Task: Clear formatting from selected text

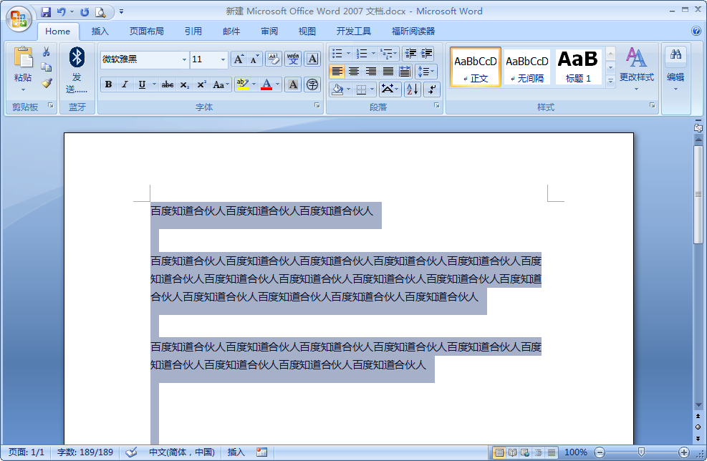Action: pyautogui.click(x=273, y=59)
